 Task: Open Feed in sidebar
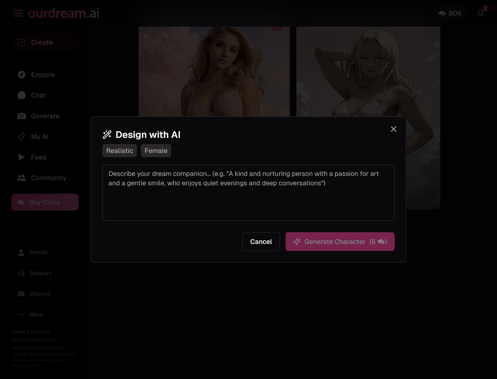(x=45, y=157)
